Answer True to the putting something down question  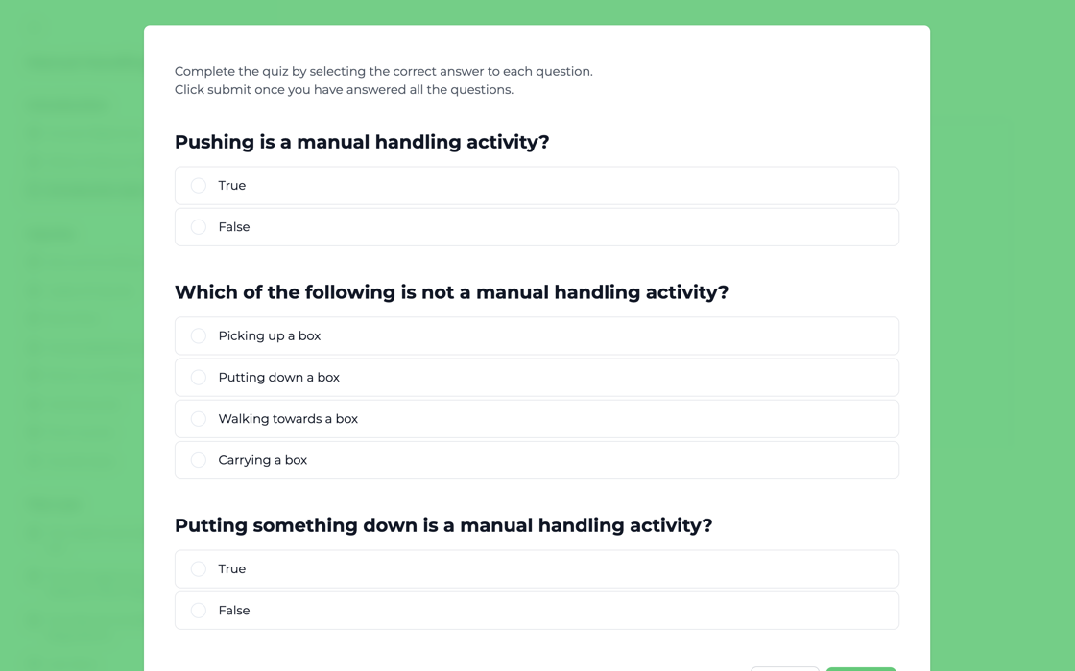pyautogui.click(x=198, y=568)
